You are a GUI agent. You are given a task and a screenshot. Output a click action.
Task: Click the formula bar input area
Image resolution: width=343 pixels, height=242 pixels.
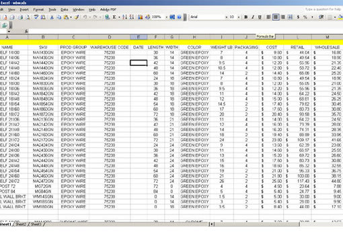point(186,32)
